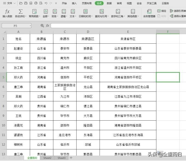Switch to the 审阅 (Review) tab
The width and height of the screenshot is (186, 161).
pos(119,3)
